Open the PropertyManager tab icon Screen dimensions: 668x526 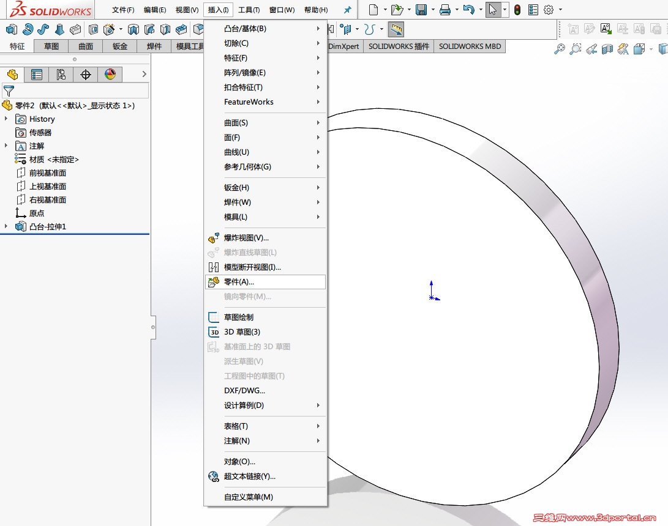pos(37,75)
